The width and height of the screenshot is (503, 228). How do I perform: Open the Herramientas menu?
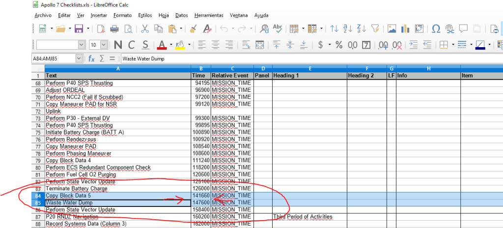[209, 15]
